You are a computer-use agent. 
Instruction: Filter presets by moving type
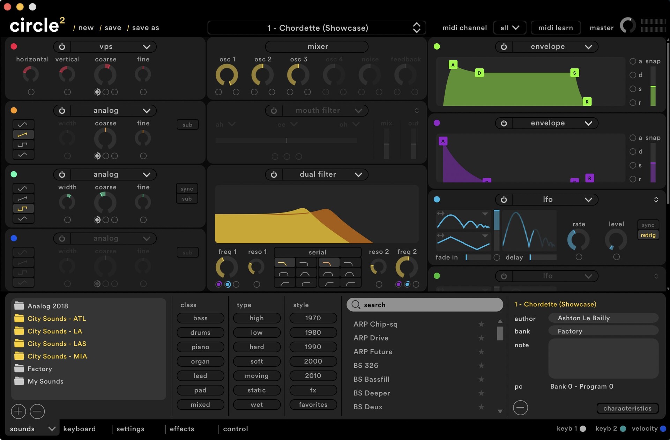(257, 376)
